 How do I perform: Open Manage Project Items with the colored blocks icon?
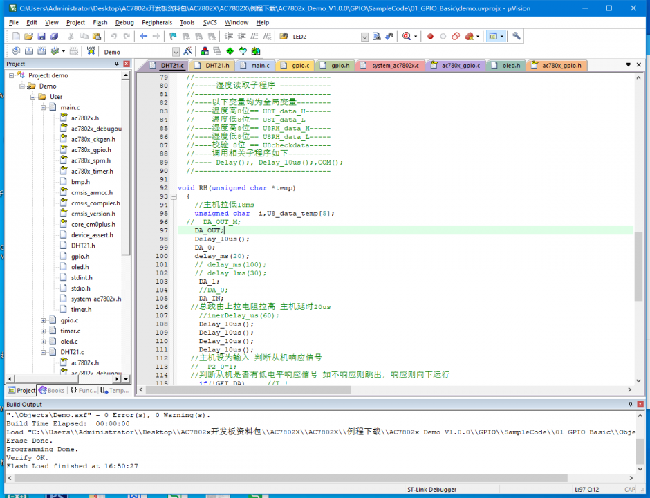pos(205,51)
